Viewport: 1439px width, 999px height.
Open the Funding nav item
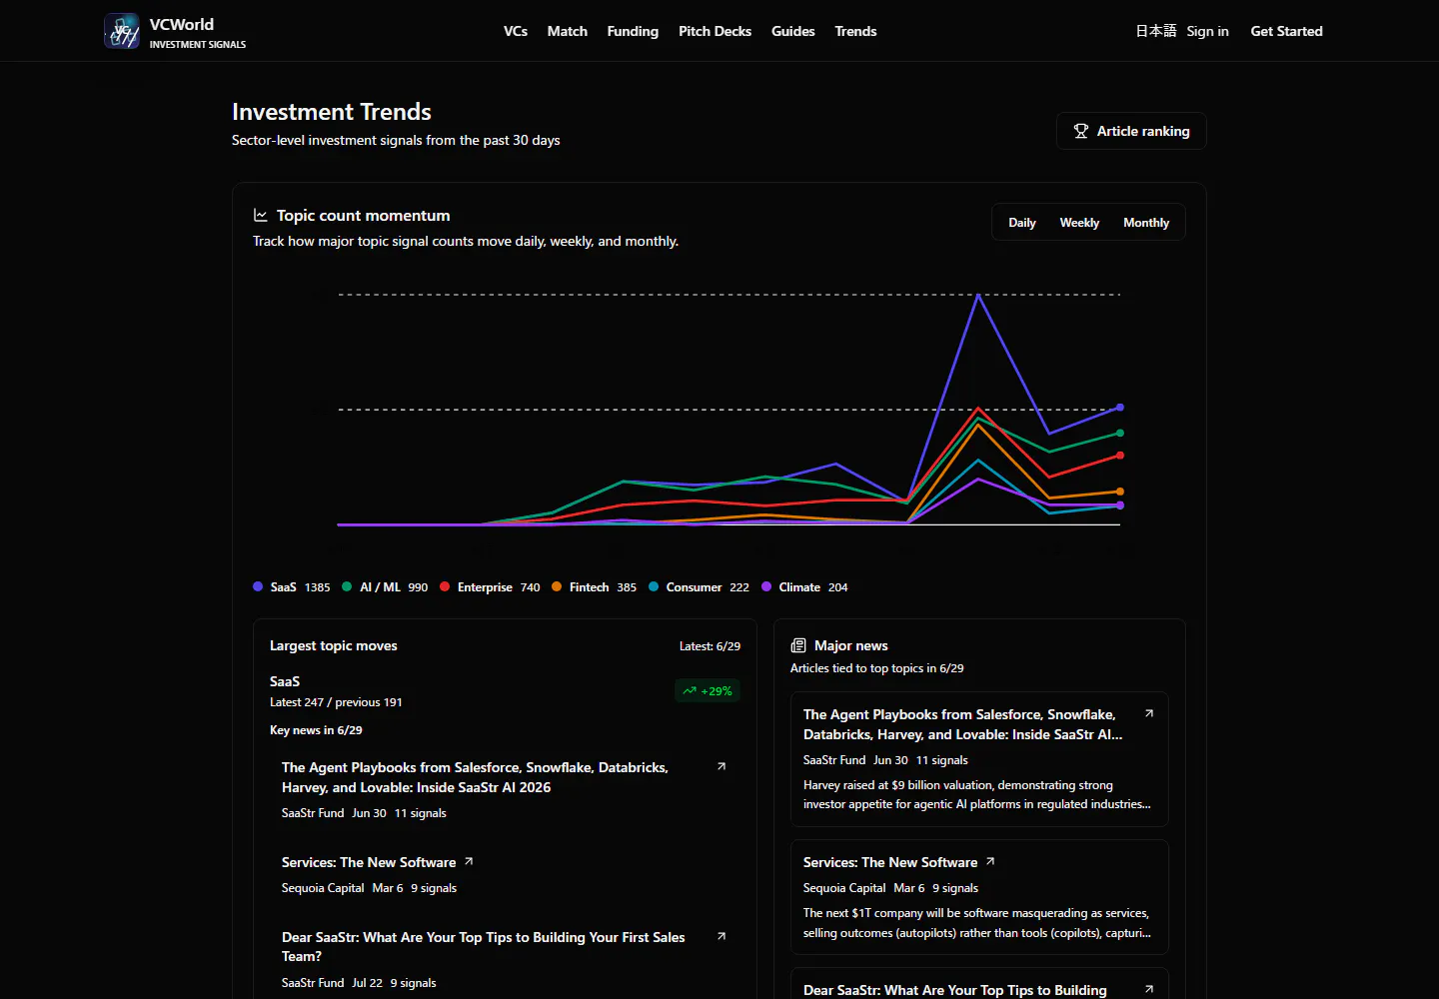(x=633, y=31)
